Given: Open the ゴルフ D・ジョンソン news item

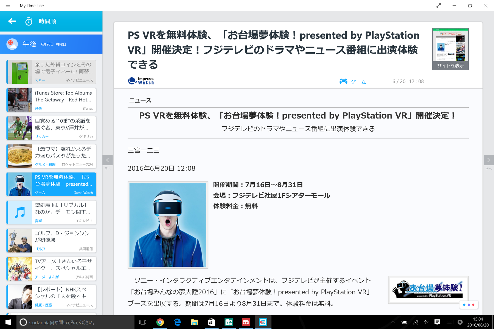Looking at the screenshot, I should [51, 240].
